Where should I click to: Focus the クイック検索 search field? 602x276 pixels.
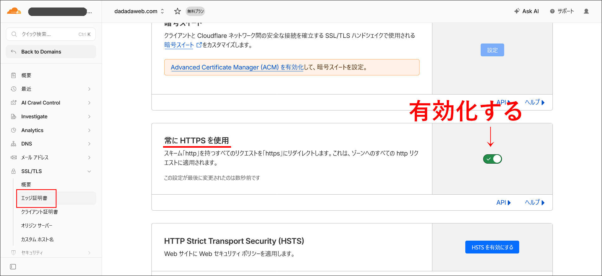point(51,34)
